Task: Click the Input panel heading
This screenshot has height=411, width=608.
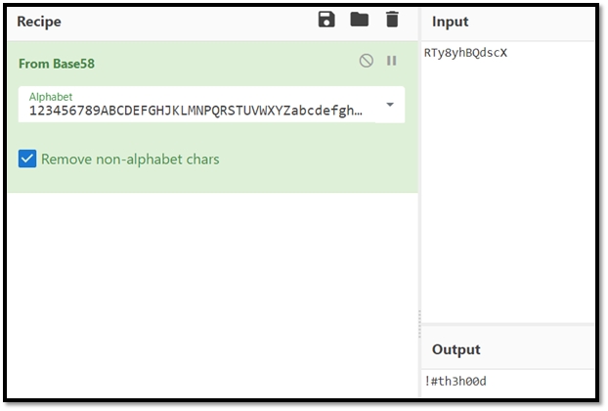Action: coord(450,22)
